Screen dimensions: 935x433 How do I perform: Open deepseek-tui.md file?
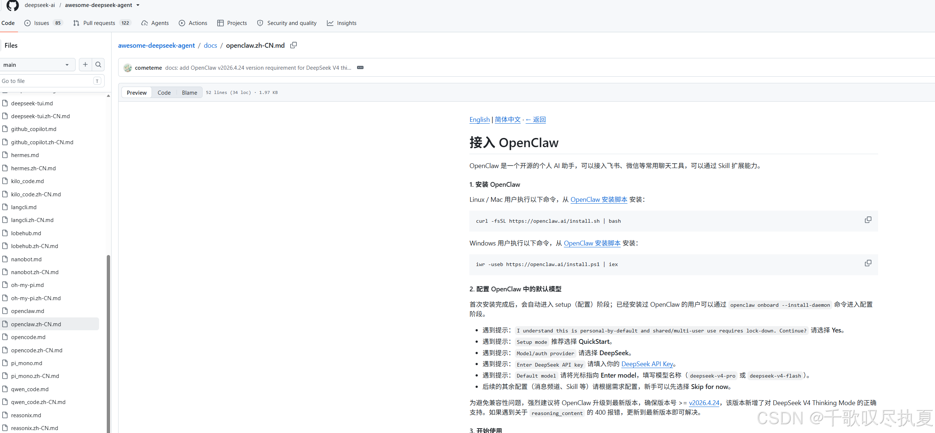(32, 103)
